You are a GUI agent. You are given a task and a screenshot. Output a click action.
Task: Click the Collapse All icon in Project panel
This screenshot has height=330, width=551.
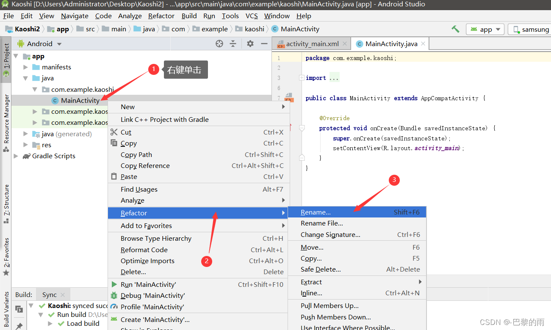coord(233,44)
